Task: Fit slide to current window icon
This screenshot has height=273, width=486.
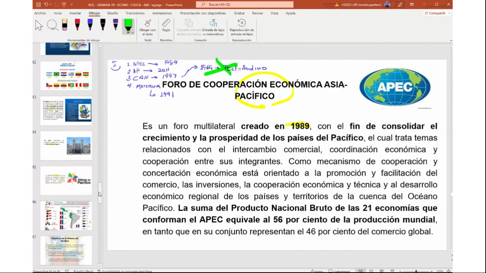Action: coord(449,271)
